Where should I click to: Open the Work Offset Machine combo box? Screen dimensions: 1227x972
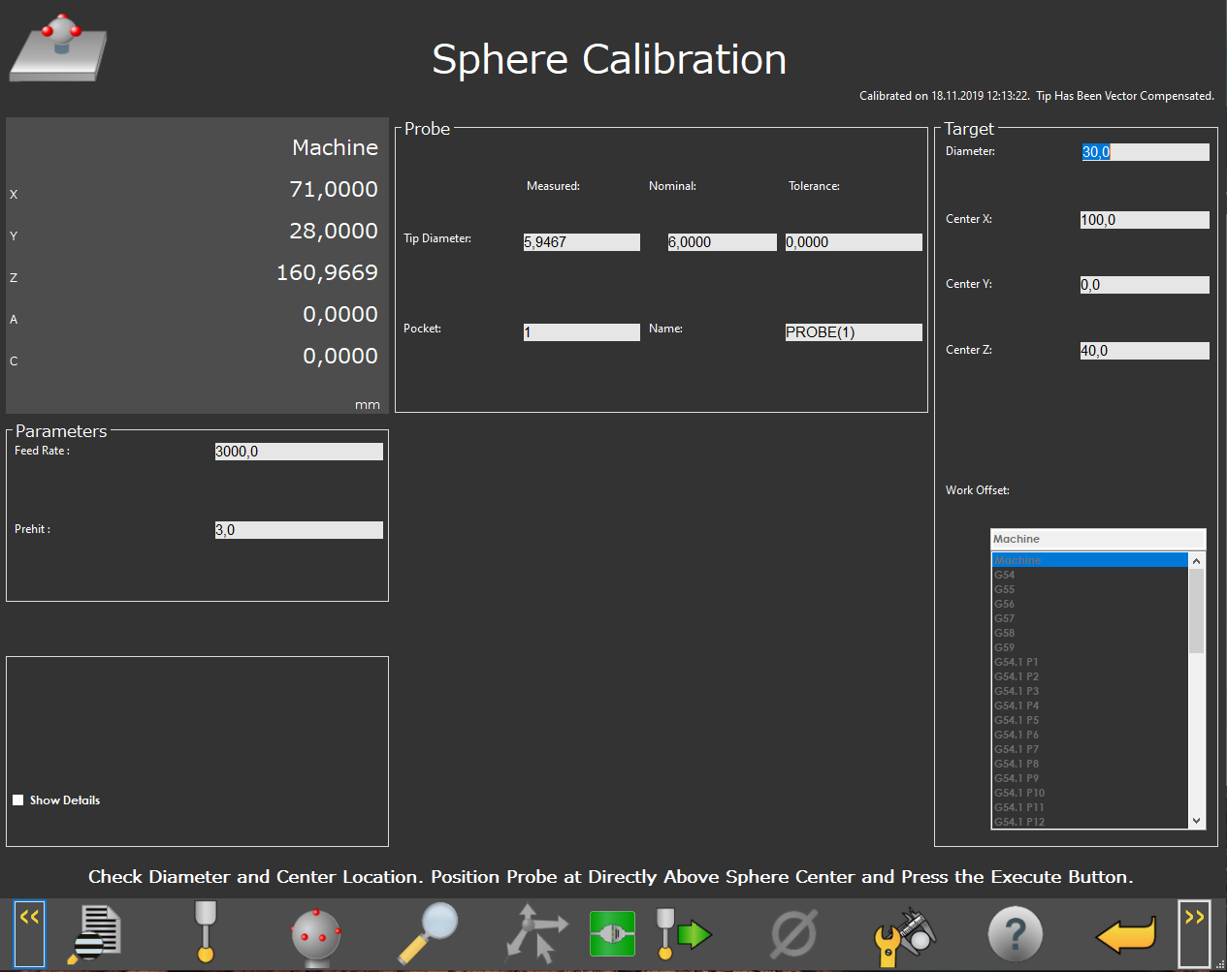pyautogui.click(x=1097, y=539)
